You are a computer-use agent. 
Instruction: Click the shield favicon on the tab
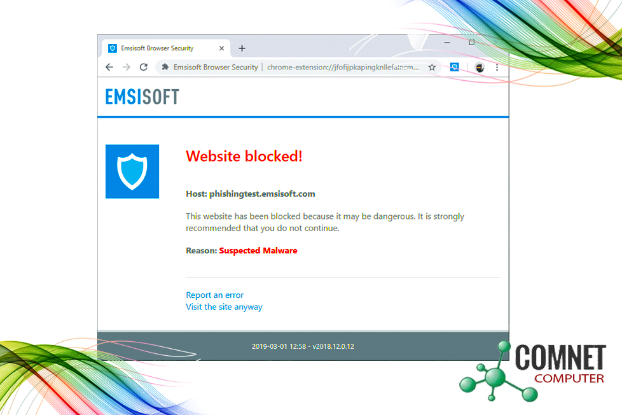[113, 48]
